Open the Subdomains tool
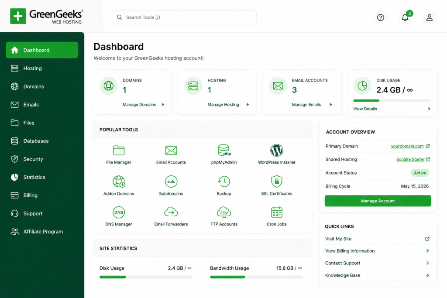This screenshot has width=447, height=298. (171, 186)
